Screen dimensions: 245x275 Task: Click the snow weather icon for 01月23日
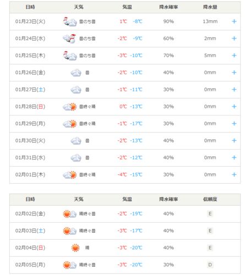point(70,21)
